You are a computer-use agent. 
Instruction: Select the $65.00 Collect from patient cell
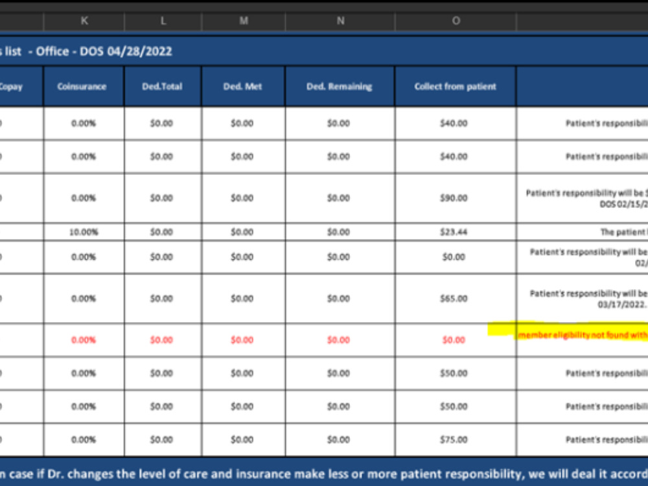(x=456, y=298)
